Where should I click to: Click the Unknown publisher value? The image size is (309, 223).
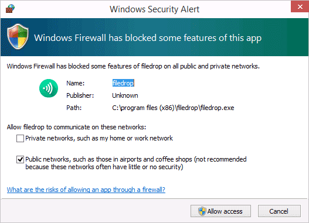click(125, 95)
